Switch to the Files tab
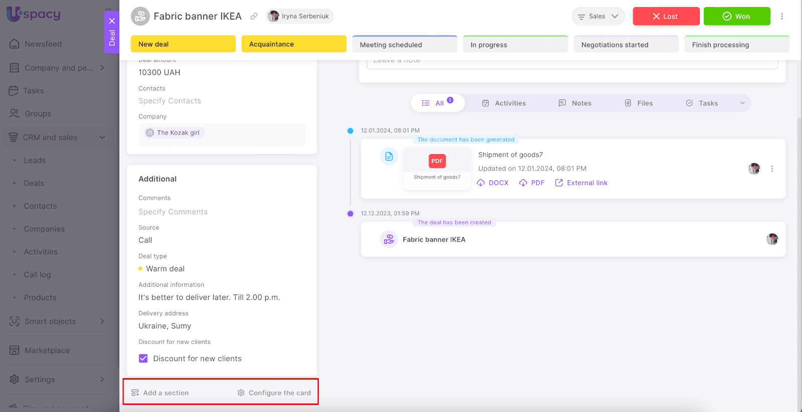 (639, 103)
